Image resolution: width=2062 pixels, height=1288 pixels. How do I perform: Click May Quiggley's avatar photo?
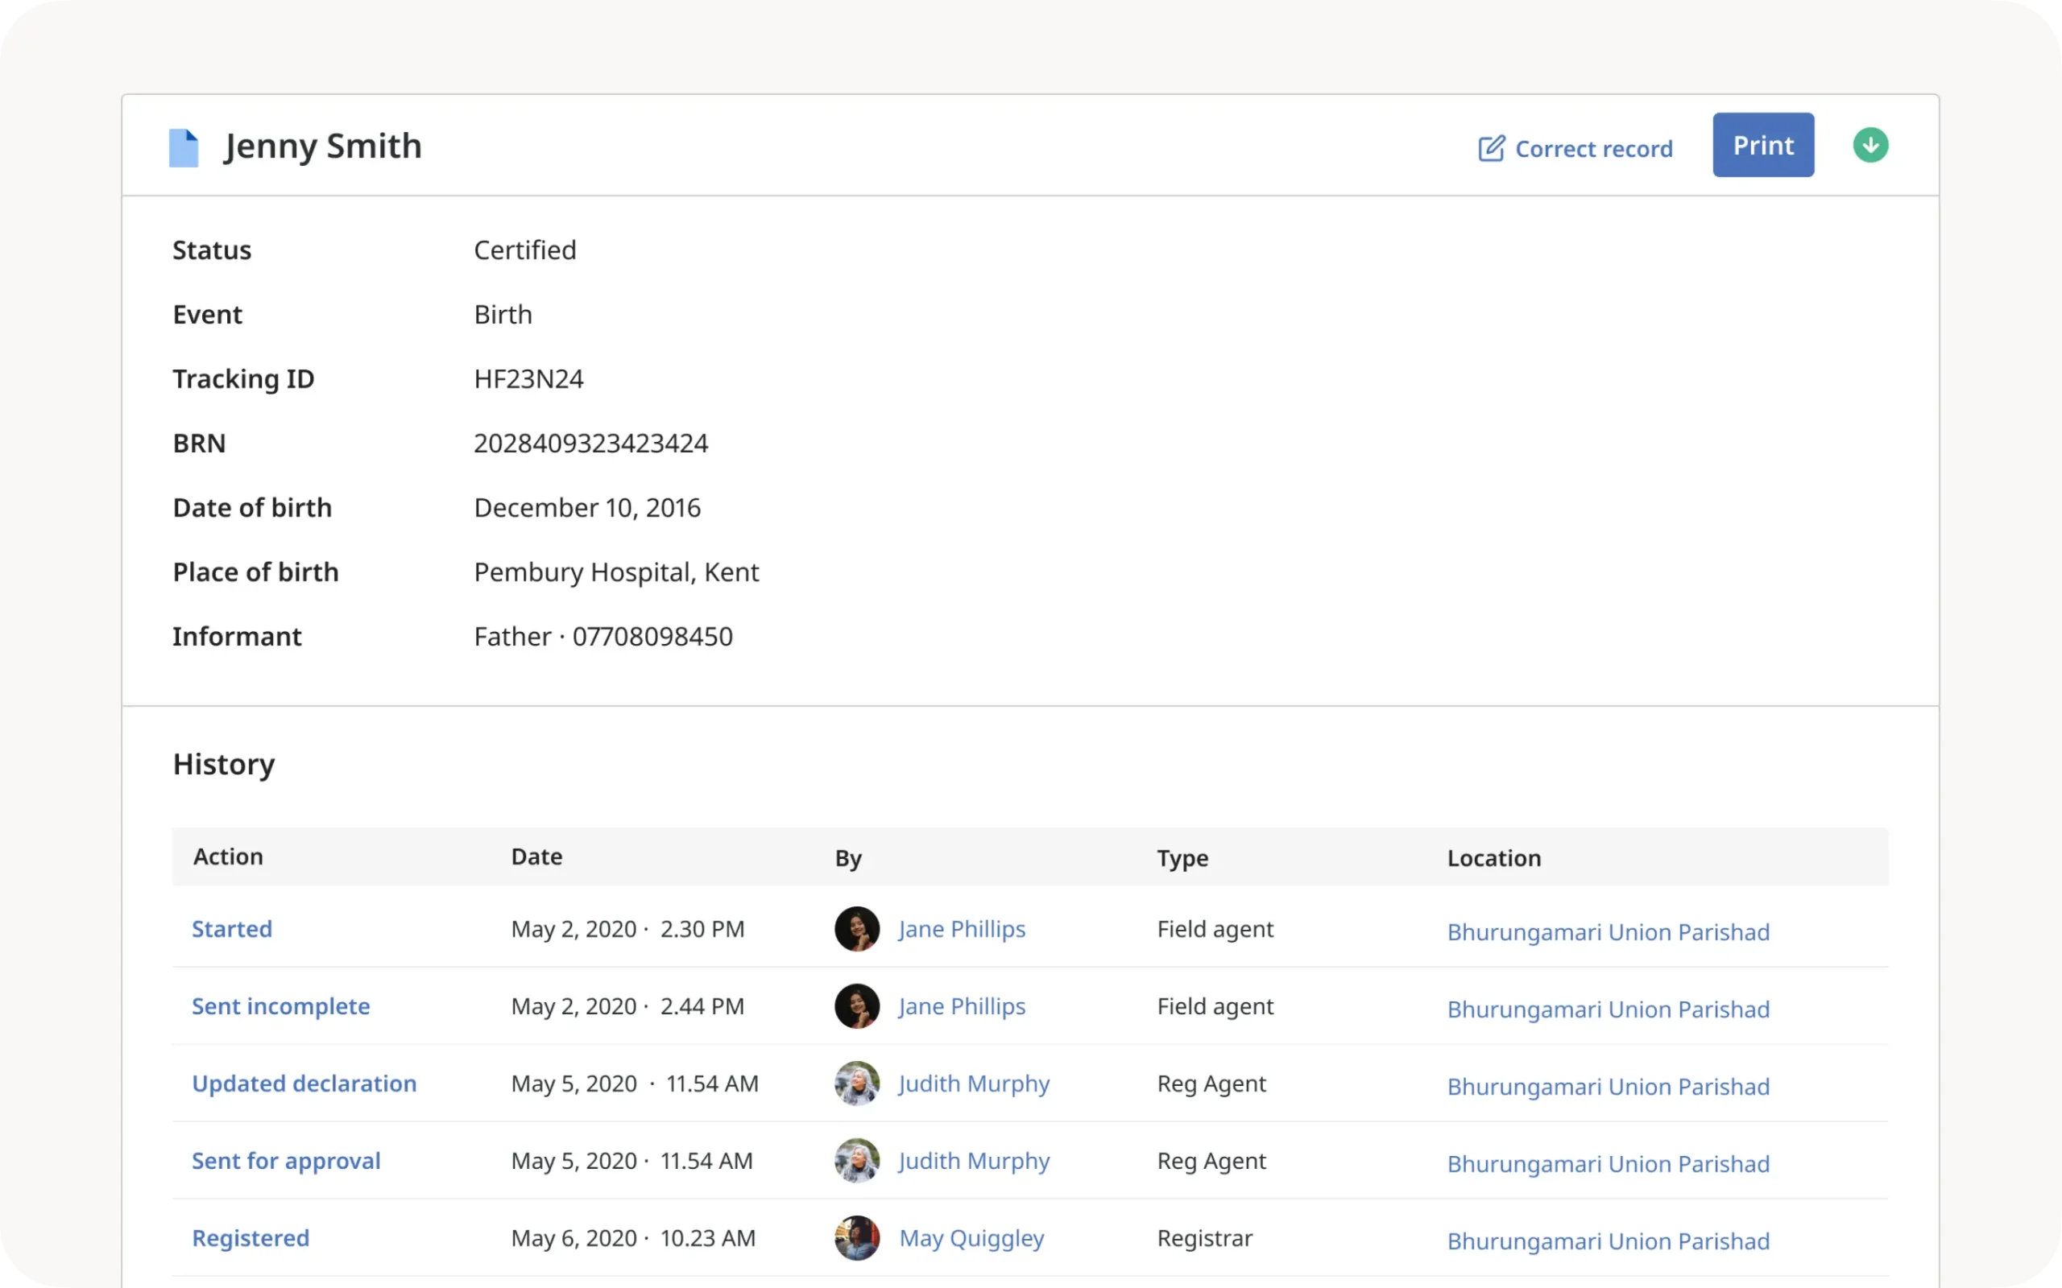pos(856,1238)
